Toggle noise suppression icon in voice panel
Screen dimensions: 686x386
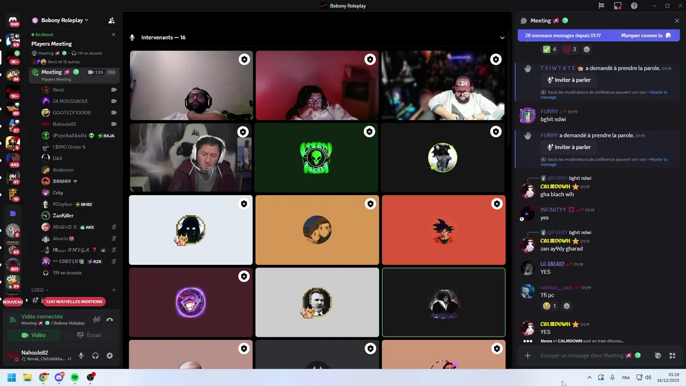click(x=96, y=320)
